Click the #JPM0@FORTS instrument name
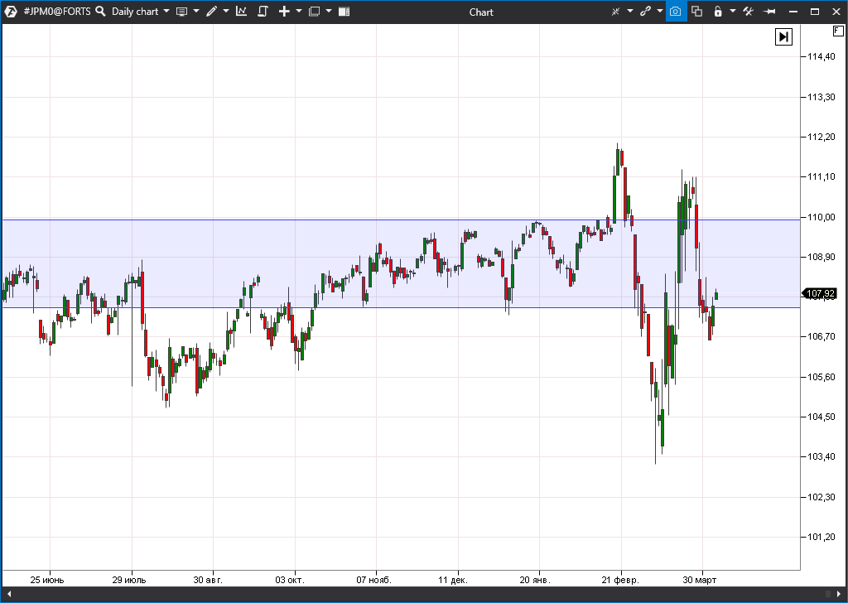848x603 pixels. pos(57,12)
